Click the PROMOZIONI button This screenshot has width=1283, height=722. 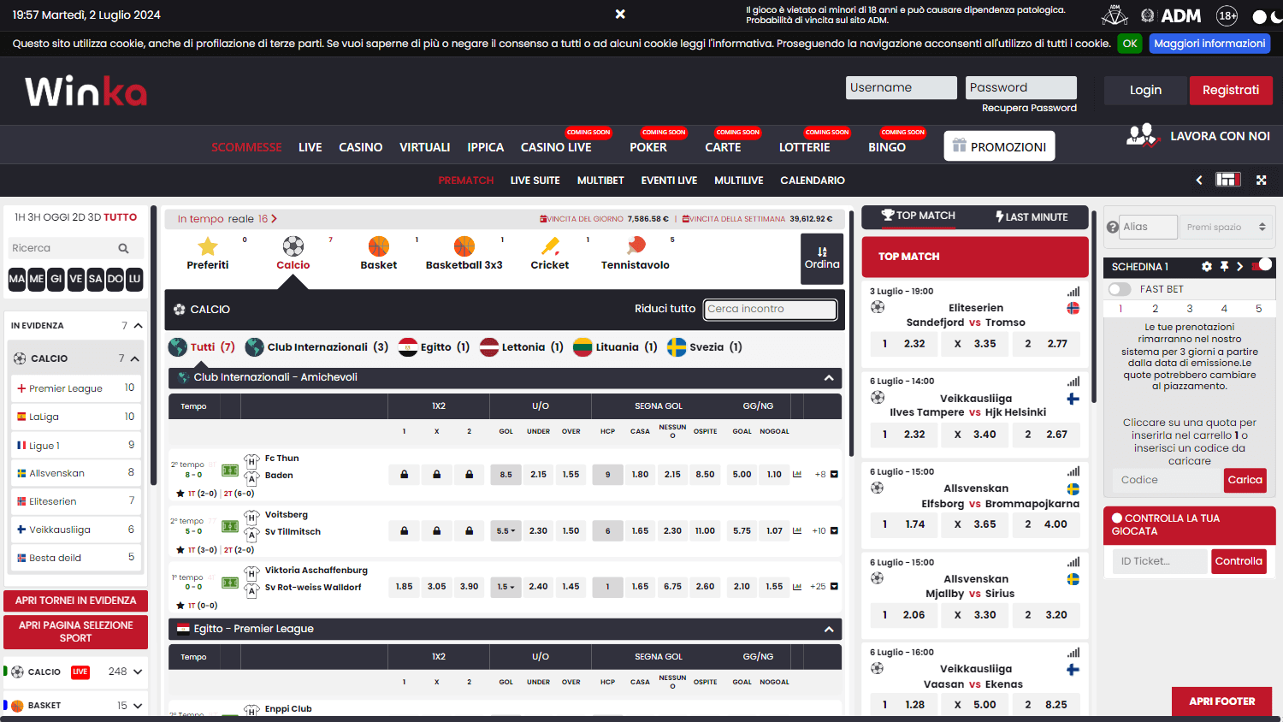(999, 146)
